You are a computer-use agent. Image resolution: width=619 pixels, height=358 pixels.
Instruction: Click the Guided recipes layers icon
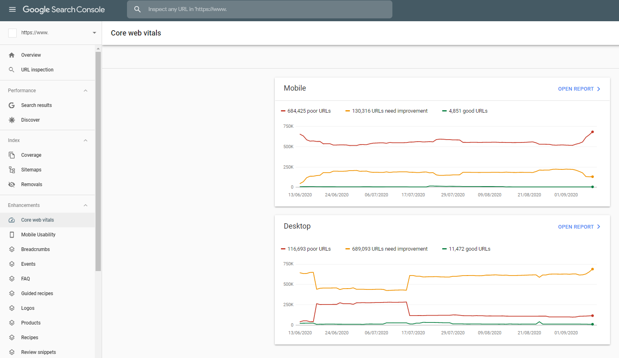12,294
